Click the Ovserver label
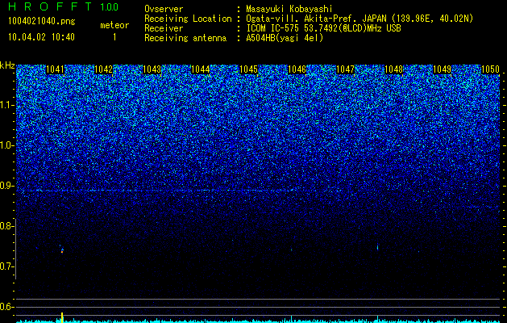Viewport: 507px width, 323px height. pos(164,9)
